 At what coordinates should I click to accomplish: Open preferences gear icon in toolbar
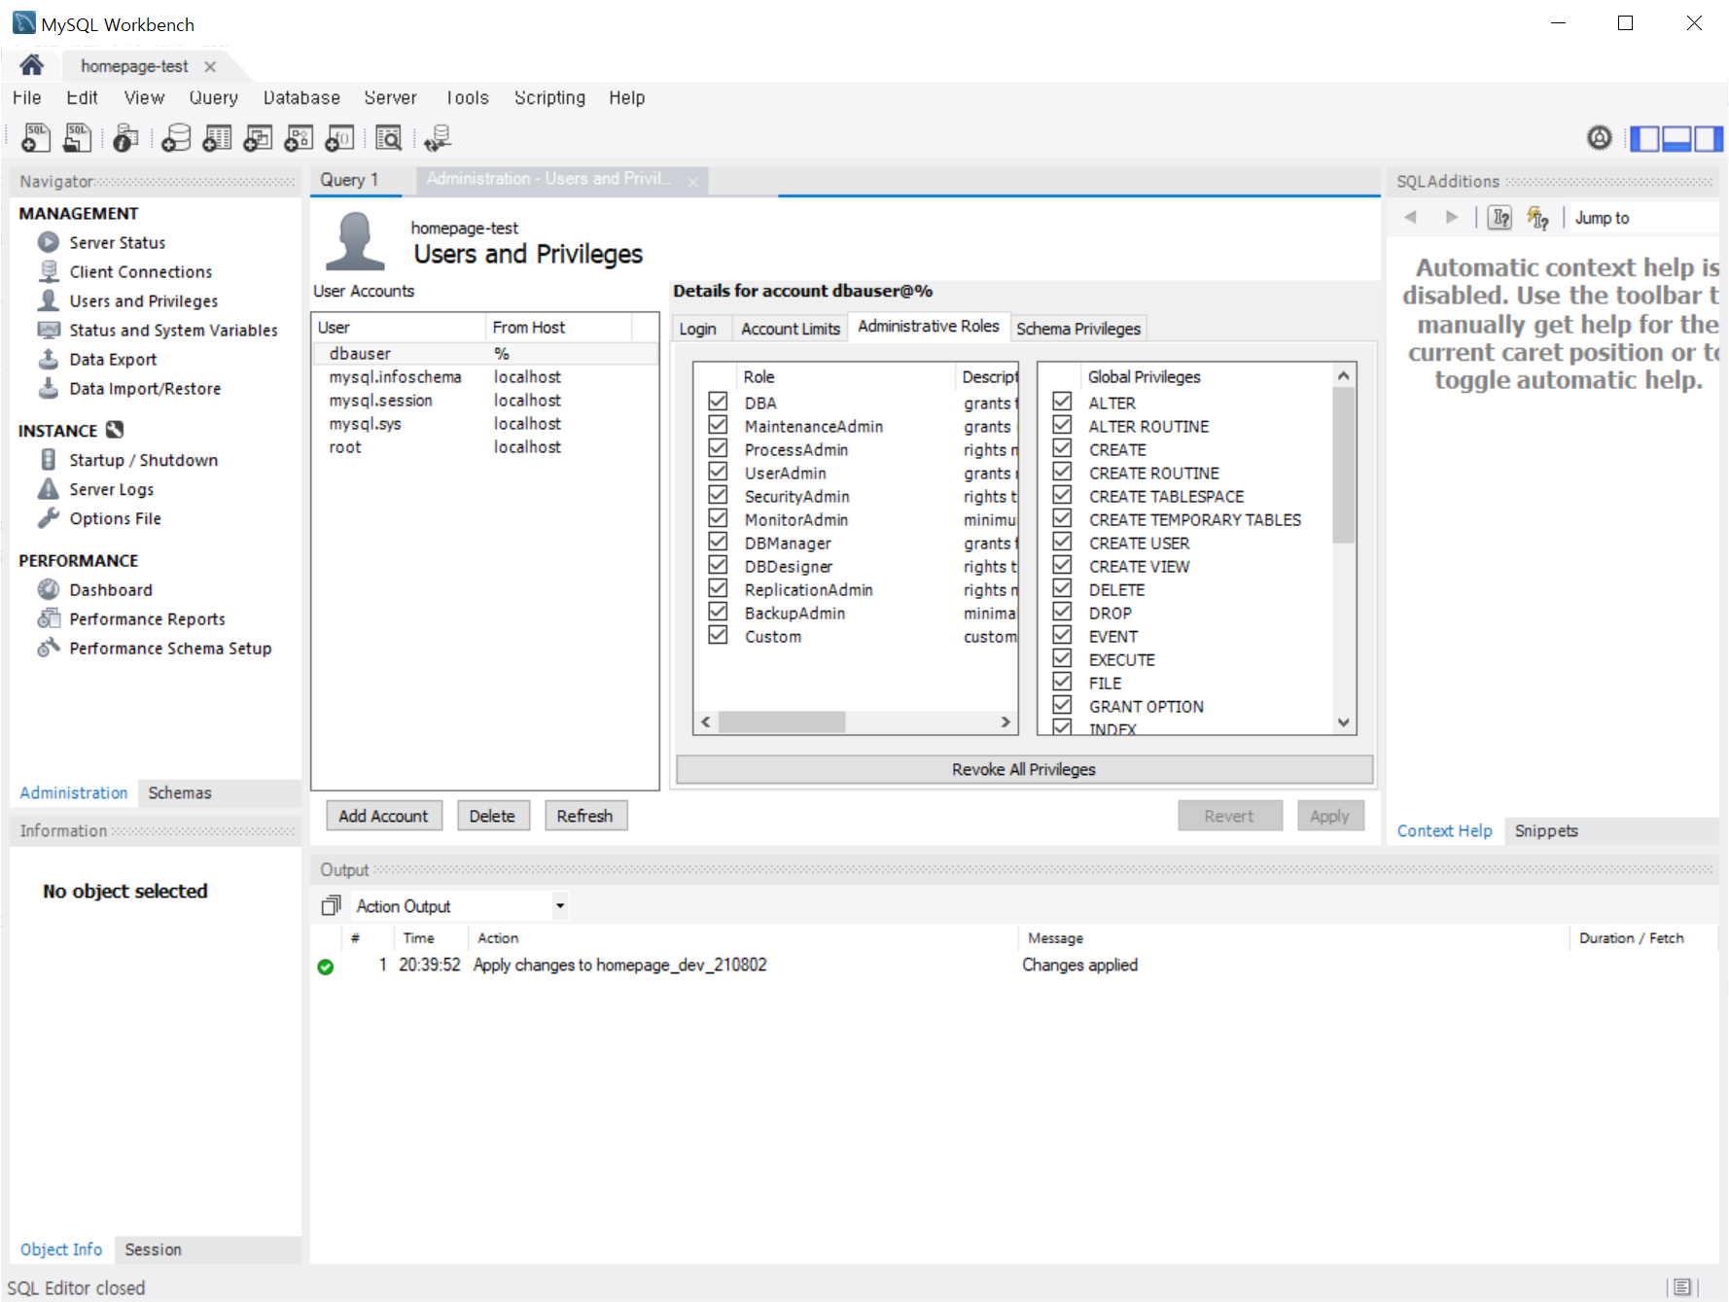(x=1599, y=138)
